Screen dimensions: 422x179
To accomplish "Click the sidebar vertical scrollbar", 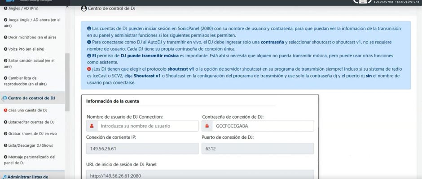I will 67,82.
